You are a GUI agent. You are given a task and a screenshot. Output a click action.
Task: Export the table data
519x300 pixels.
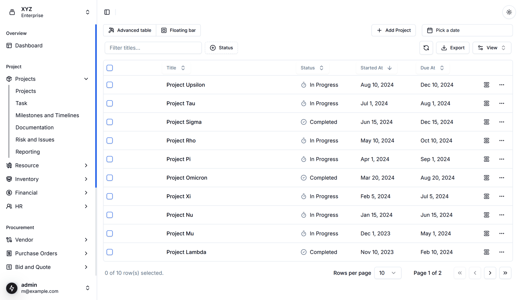pyautogui.click(x=453, y=48)
